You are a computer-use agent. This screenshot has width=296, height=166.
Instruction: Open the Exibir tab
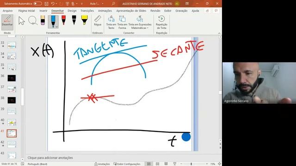(167, 11)
